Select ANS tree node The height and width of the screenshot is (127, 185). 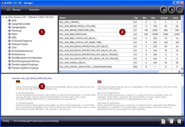14,21
